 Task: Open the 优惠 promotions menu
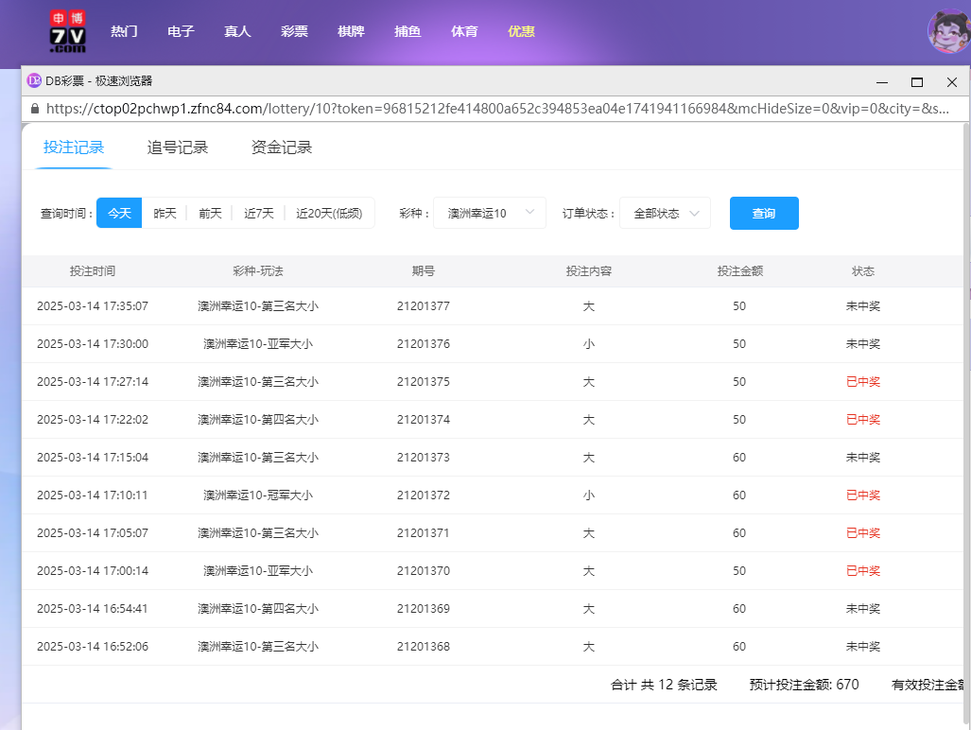(521, 31)
